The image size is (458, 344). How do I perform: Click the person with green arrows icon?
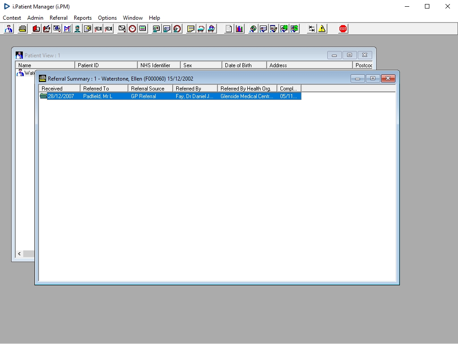tap(294, 29)
